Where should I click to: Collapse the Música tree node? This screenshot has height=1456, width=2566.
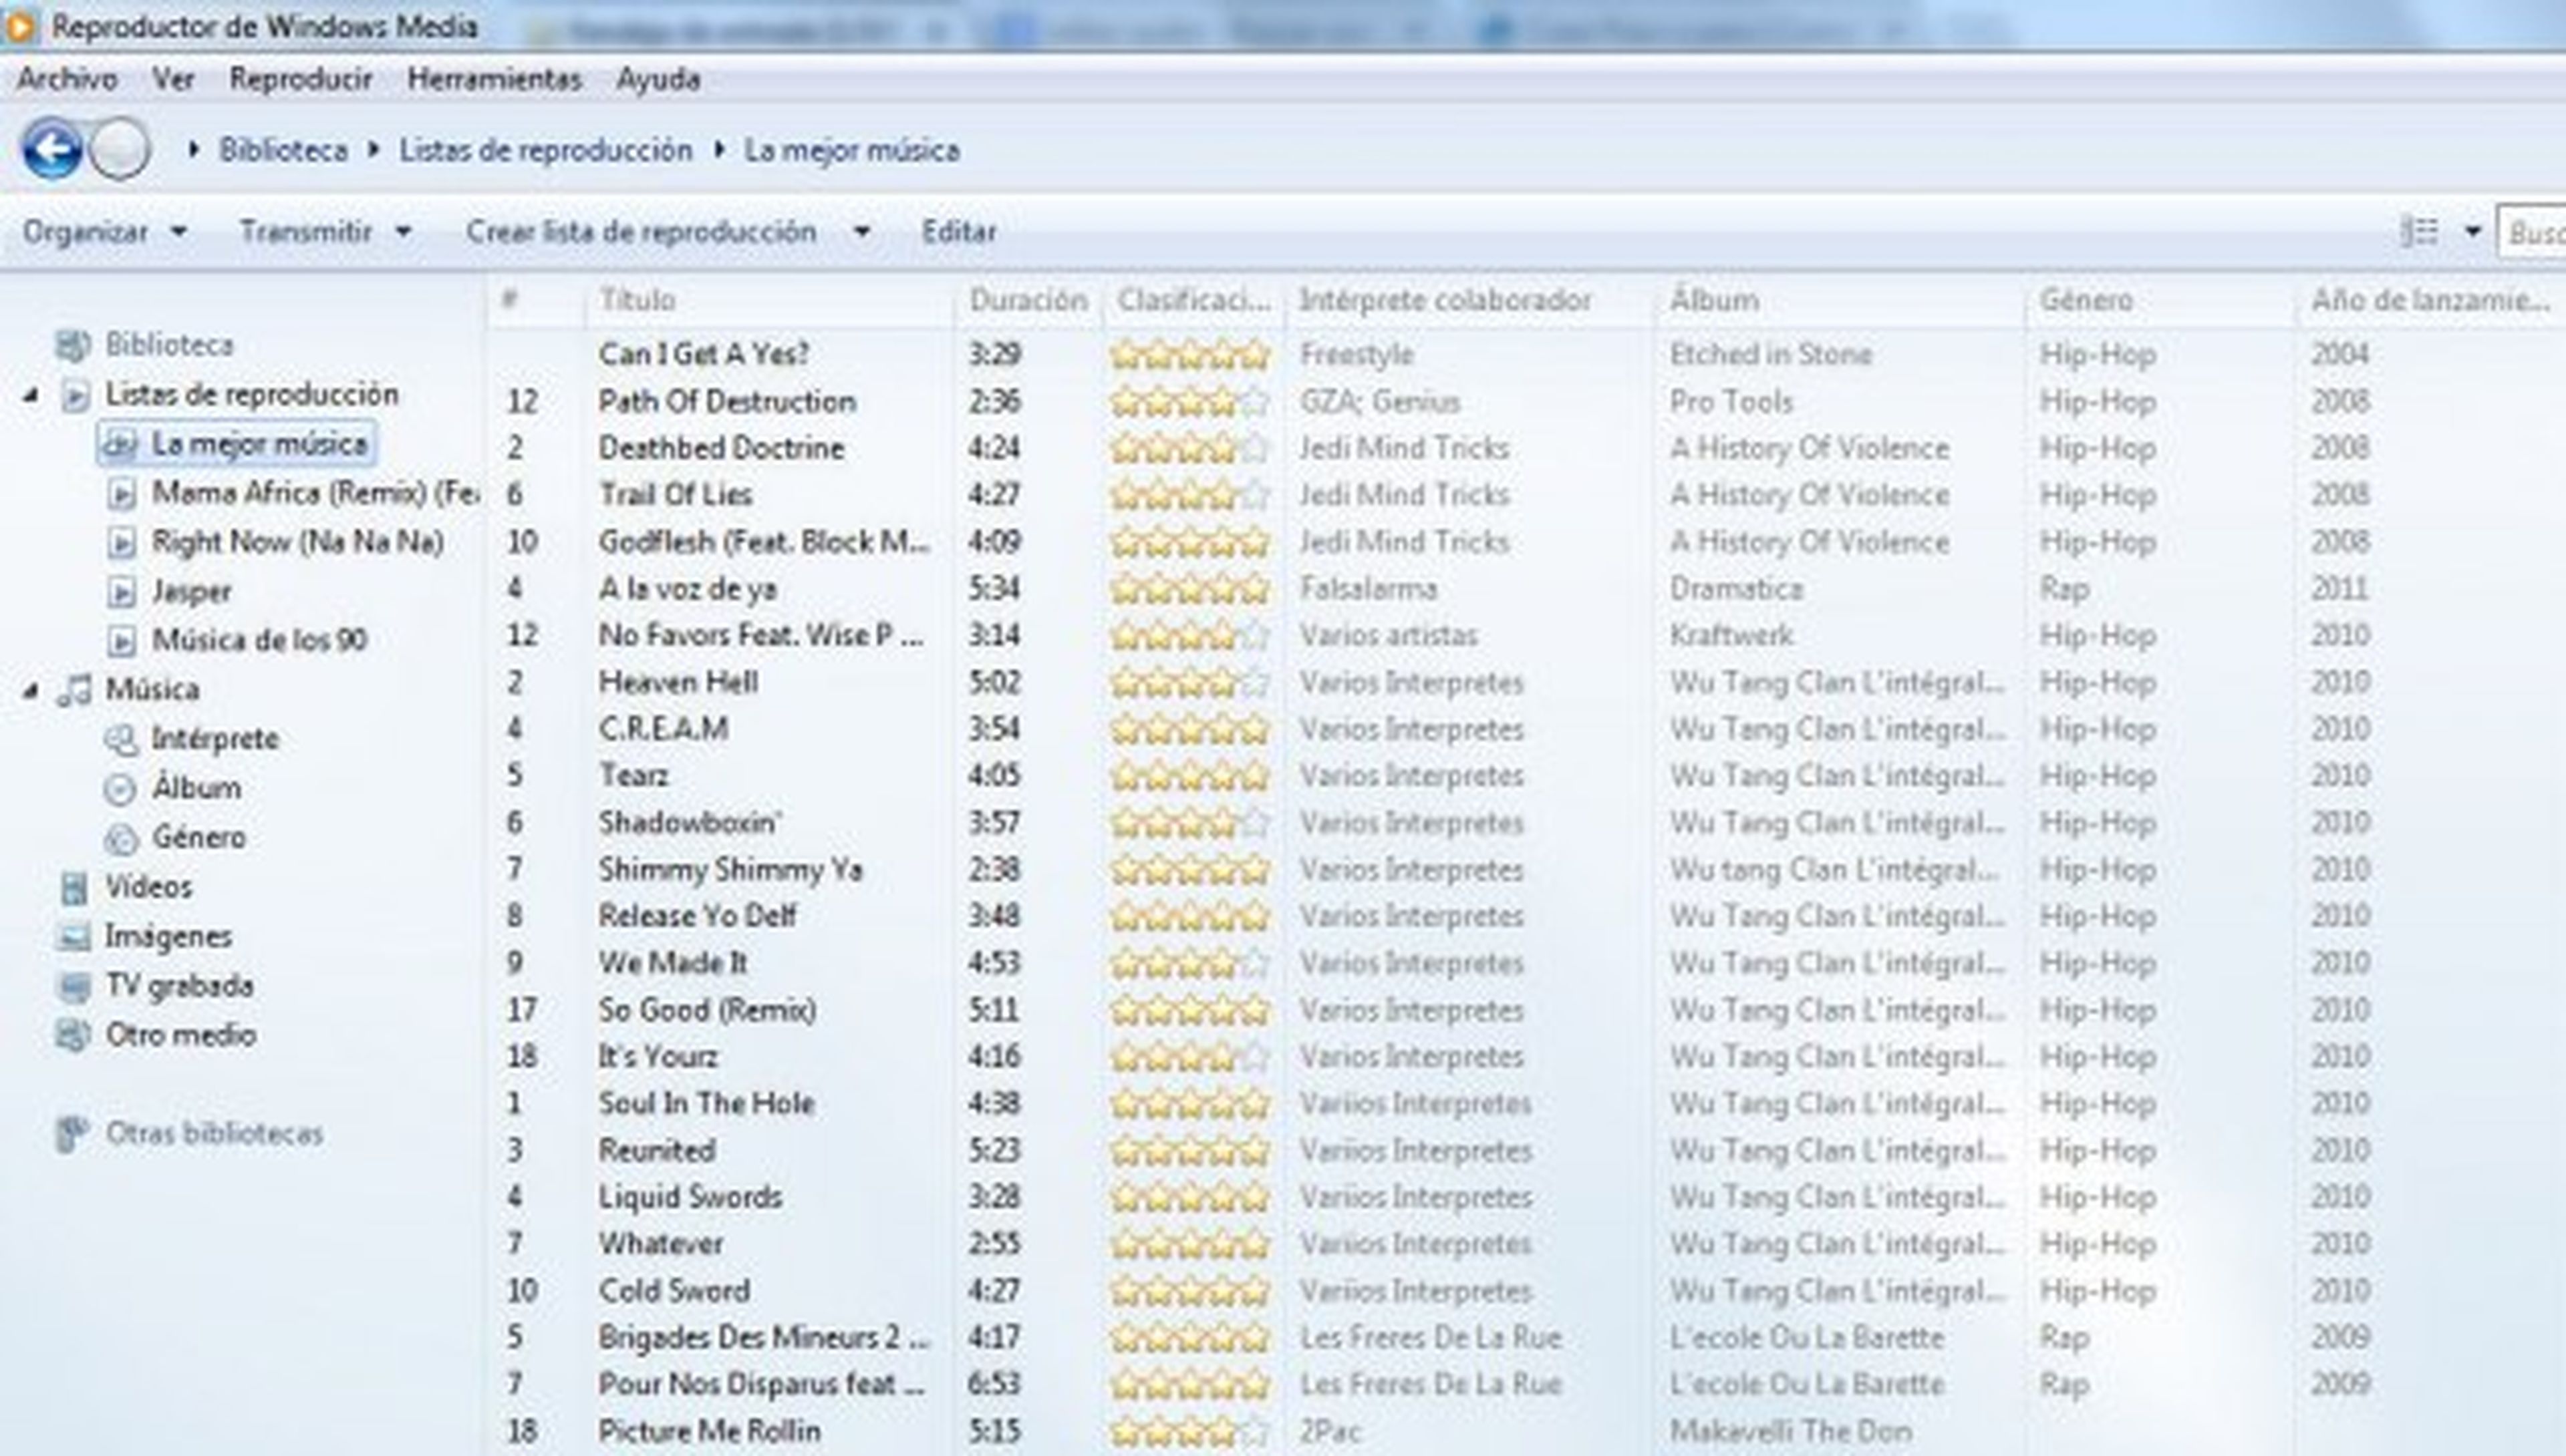[x=31, y=691]
